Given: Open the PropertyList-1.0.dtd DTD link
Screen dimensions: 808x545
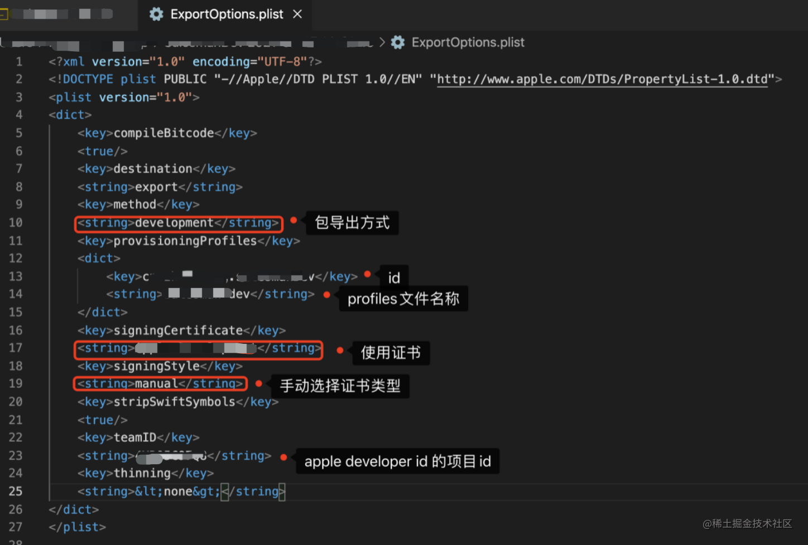Looking at the screenshot, I should click(603, 79).
